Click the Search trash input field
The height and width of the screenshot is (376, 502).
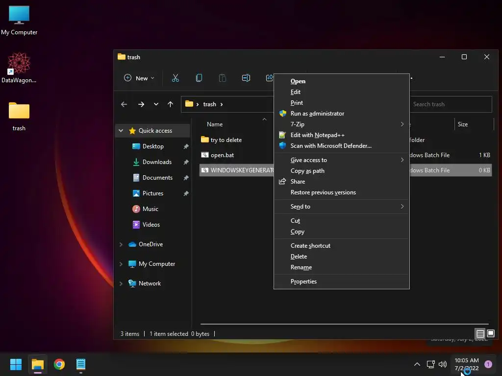(x=451, y=104)
